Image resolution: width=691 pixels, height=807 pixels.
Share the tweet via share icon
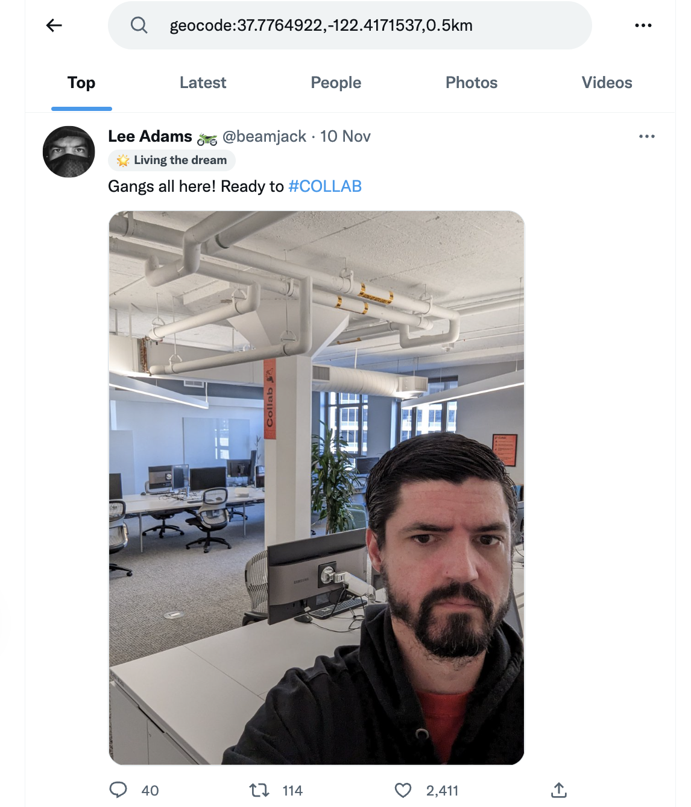click(x=559, y=790)
